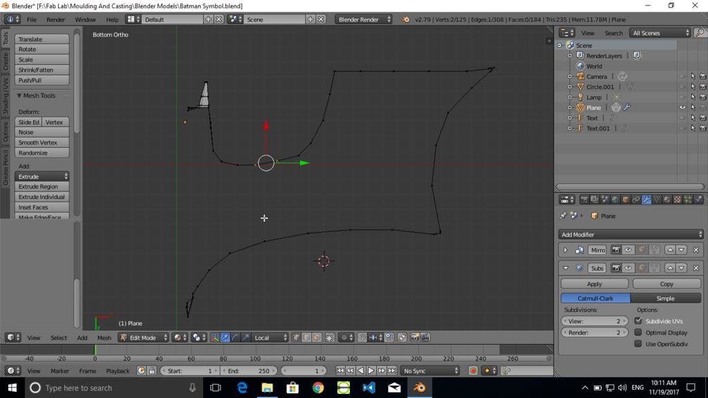This screenshot has width=708, height=398.
Task: Open the Add Modifier dropdown
Action: (631, 235)
